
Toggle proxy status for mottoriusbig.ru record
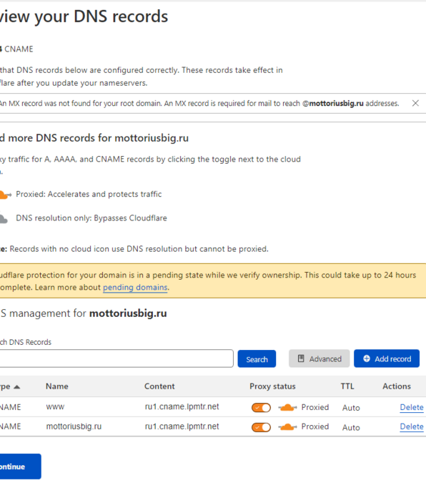(x=261, y=427)
